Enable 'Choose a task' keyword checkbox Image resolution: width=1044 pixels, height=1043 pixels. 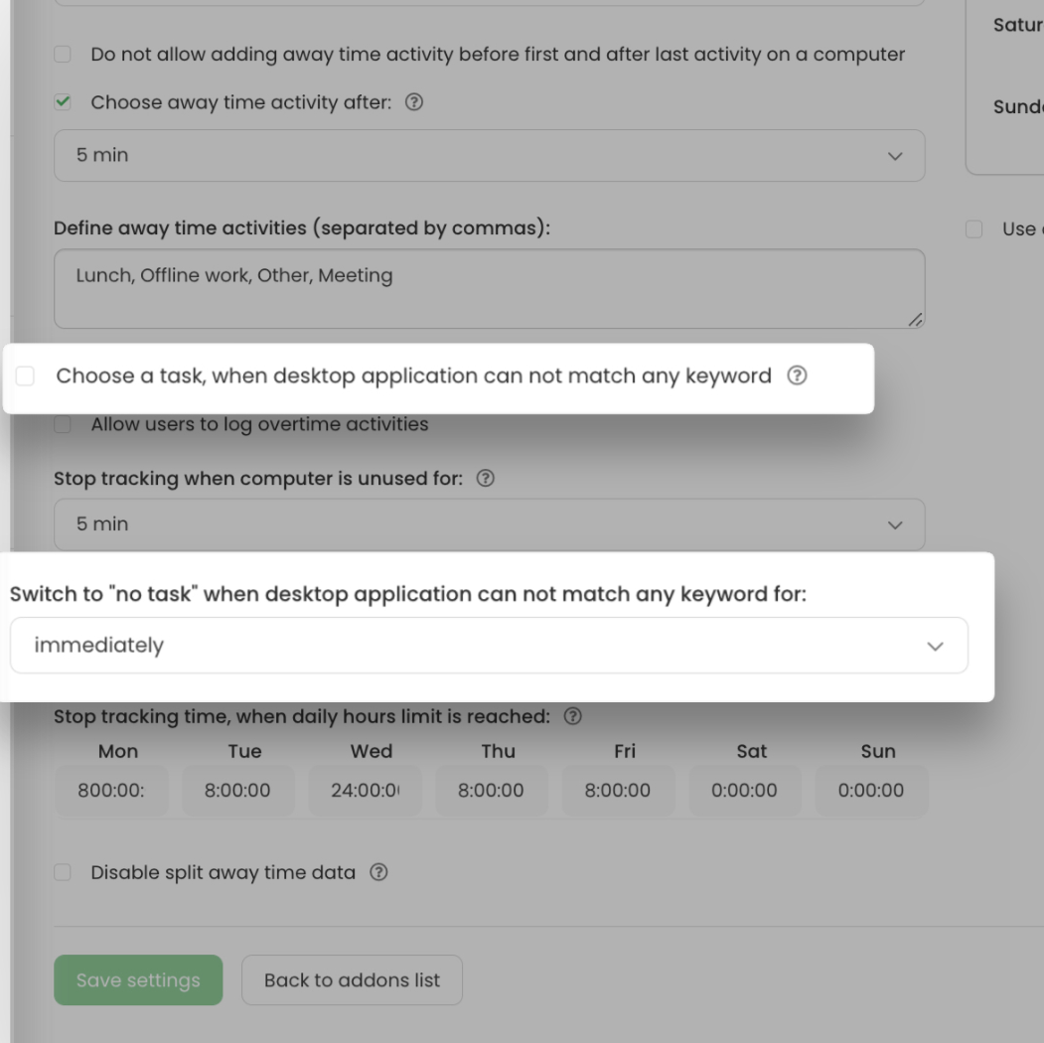click(25, 375)
